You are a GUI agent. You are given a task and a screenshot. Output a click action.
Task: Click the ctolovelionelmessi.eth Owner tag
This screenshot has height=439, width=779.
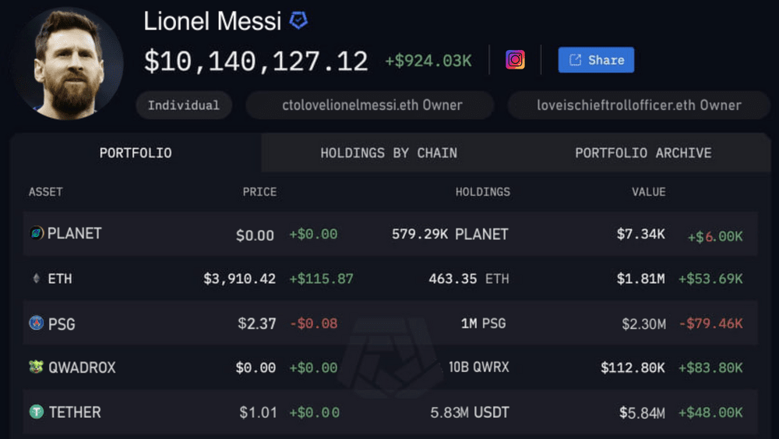372,105
